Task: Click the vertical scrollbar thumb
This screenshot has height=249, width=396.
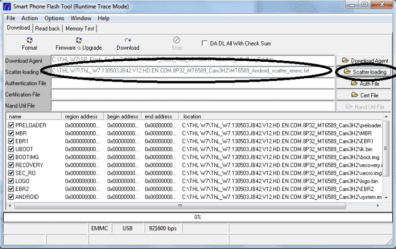Action: pos(386,149)
